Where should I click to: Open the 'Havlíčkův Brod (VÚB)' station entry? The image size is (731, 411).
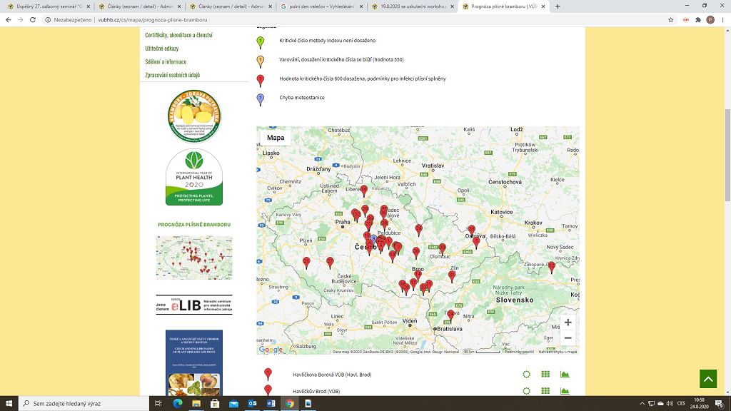(x=316, y=392)
